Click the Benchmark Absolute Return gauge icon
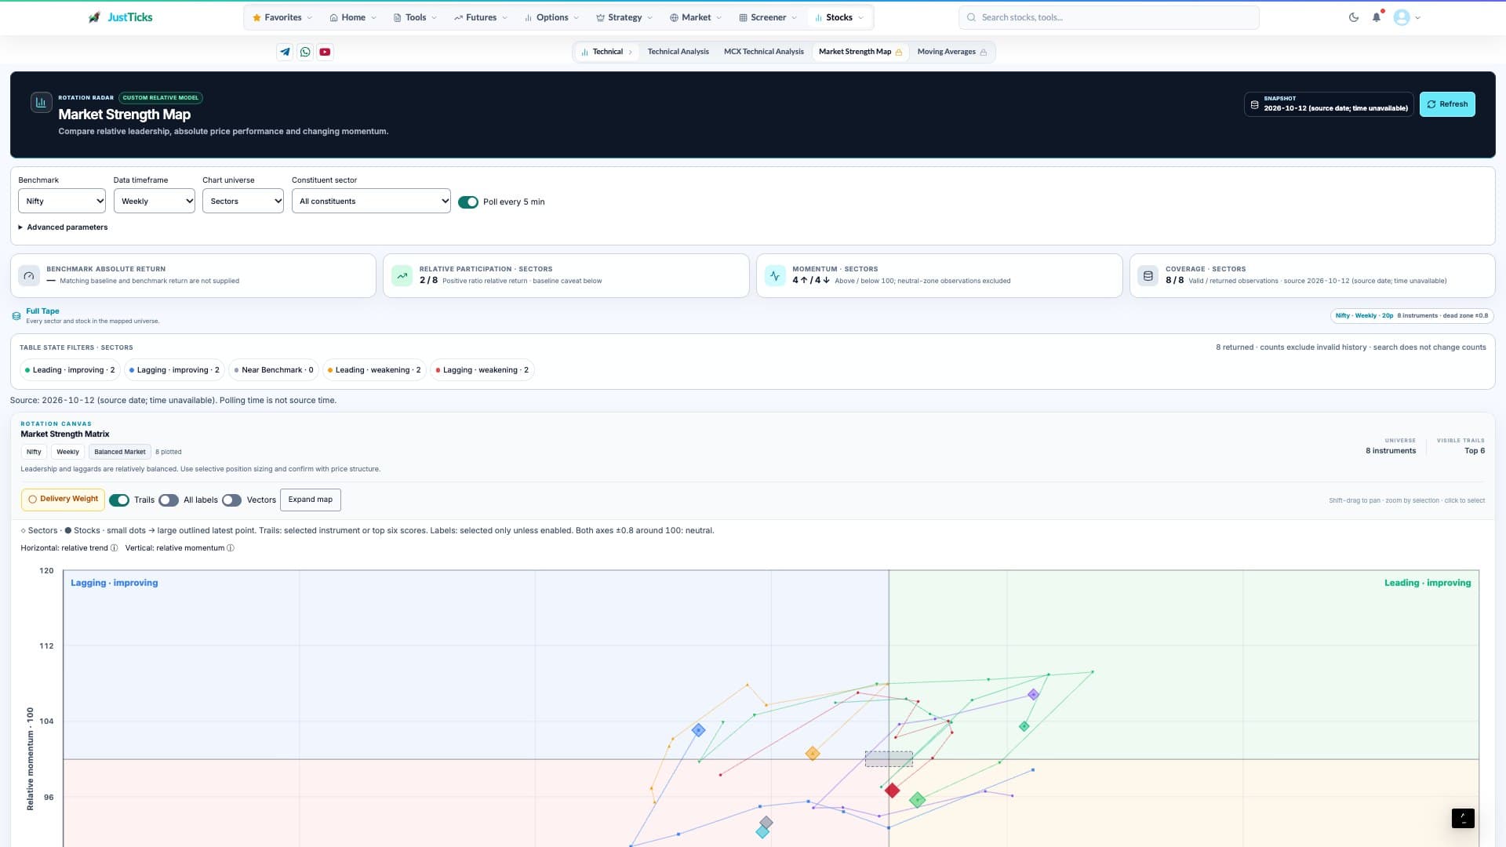 [x=29, y=275]
